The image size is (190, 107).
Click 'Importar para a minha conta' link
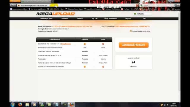[141, 31]
